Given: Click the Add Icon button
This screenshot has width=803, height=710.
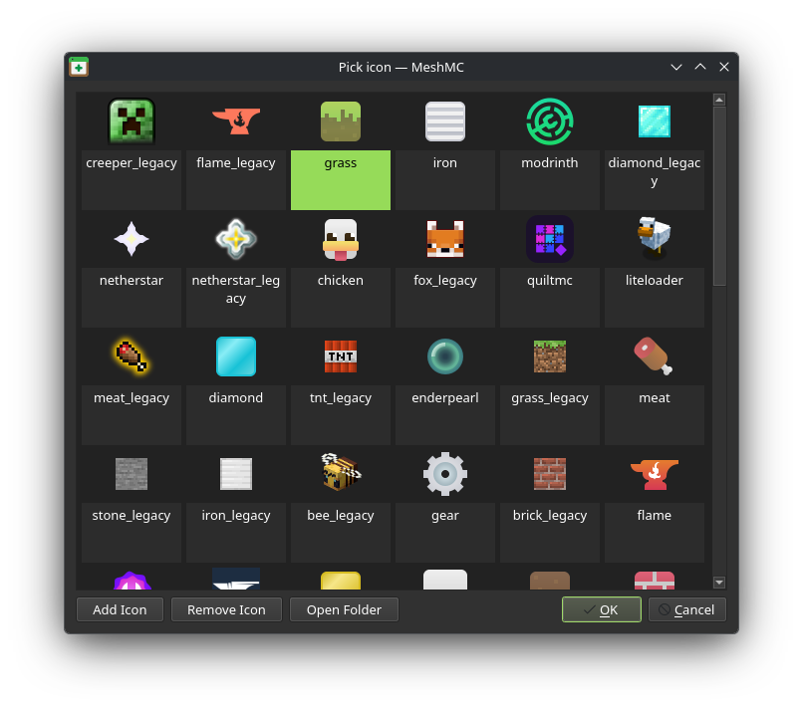Looking at the screenshot, I should click(x=120, y=609).
